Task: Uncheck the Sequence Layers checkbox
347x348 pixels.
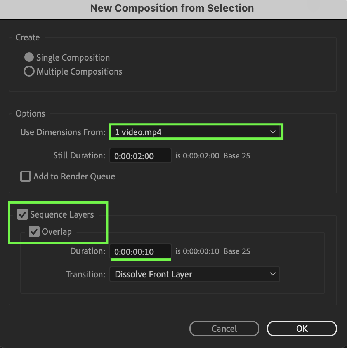Action: coord(23,214)
